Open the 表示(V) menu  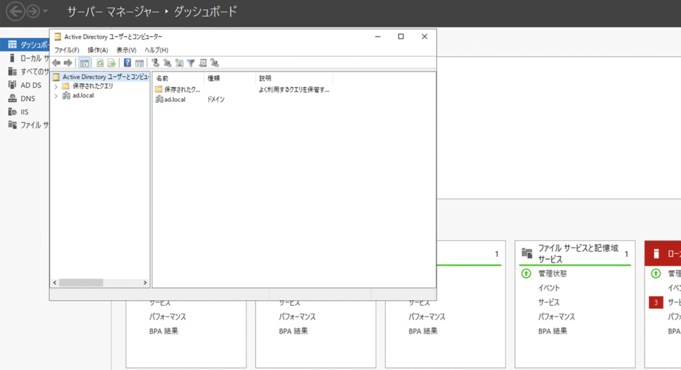[126, 50]
